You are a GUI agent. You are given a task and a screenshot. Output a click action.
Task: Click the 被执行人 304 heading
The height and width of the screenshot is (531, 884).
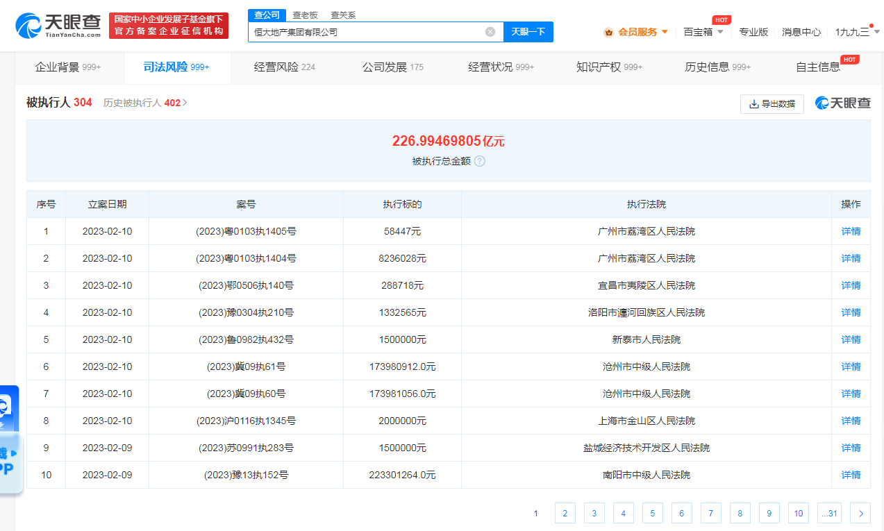click(x=59, y=103)
